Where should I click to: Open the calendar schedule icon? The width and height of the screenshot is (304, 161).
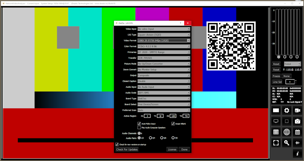point(297,132)
